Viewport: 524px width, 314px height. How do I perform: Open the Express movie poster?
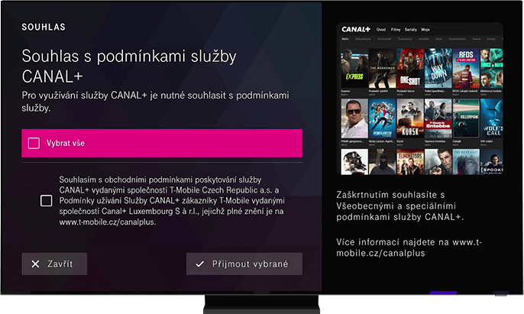coord(354,68)
